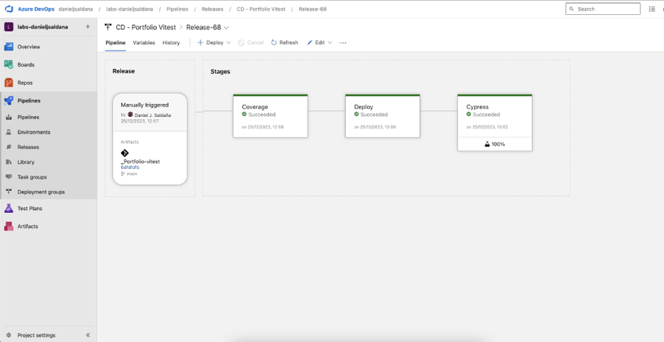Click the Project settings gear icon
Image resolution: width=664 pixels, height=342 pixels.
9,335
